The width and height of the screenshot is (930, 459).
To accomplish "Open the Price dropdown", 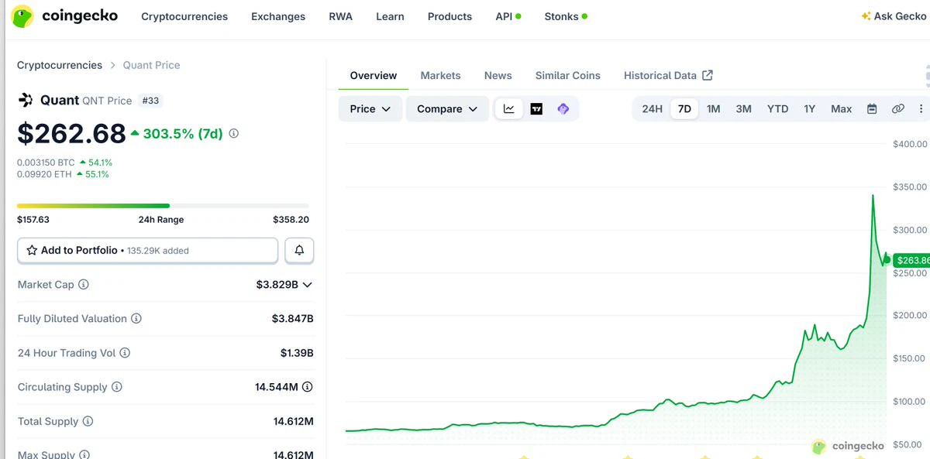I will [370, 109].
